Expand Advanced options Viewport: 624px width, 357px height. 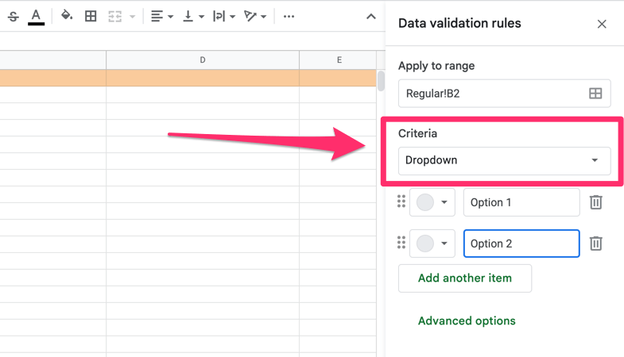(x=467, y=321)
